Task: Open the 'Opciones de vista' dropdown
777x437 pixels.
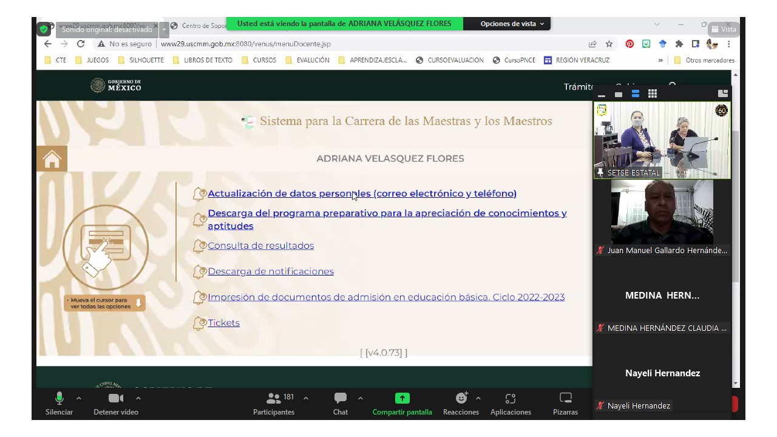Action: 512,24
